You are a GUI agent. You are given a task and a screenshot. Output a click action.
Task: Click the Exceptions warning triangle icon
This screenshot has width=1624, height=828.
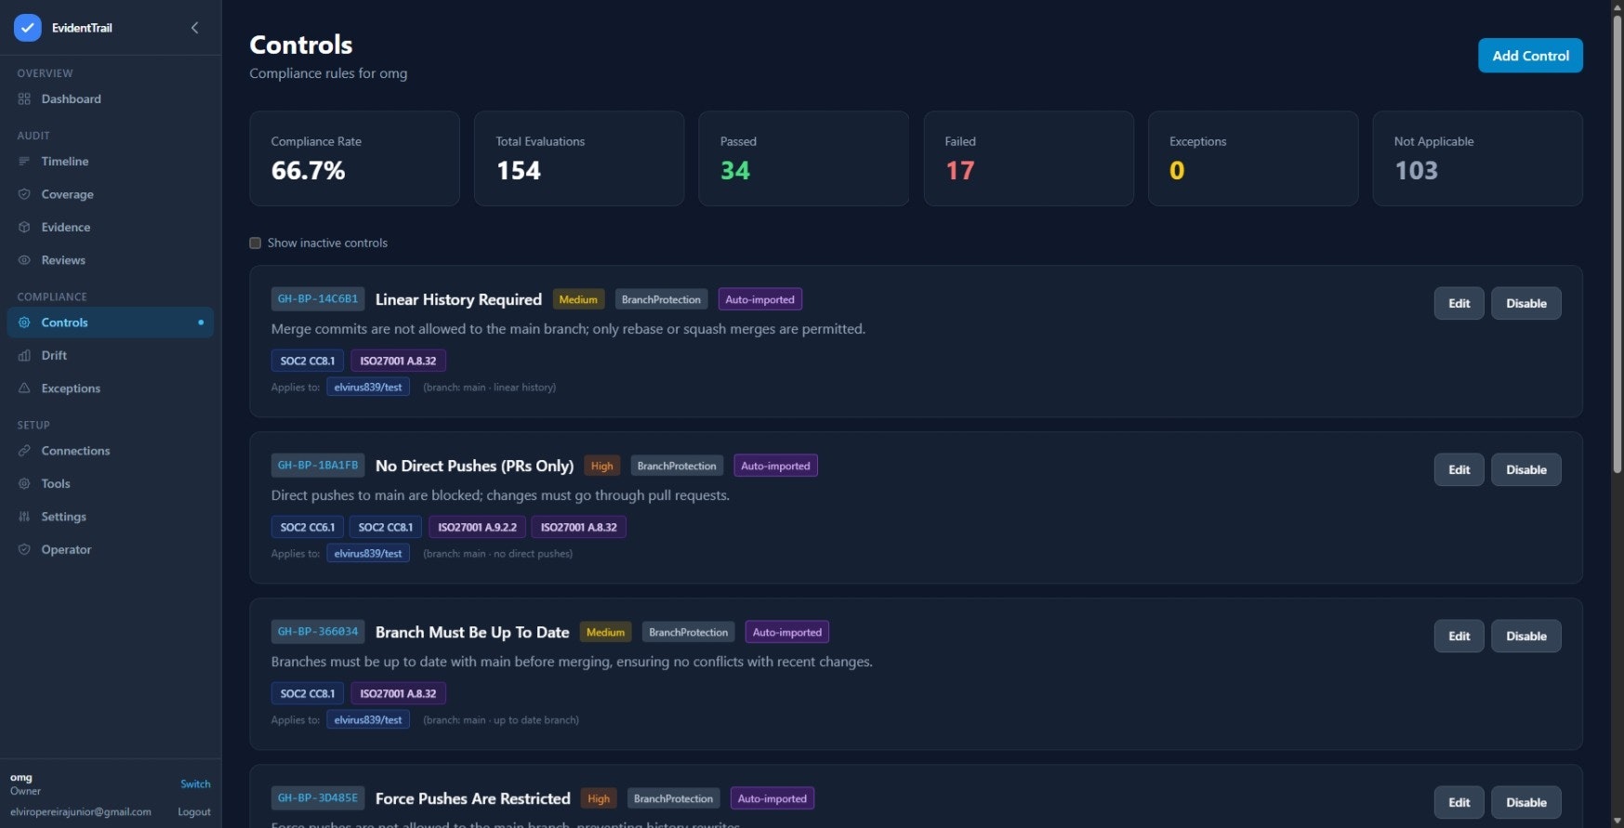[x=24, y=388]
